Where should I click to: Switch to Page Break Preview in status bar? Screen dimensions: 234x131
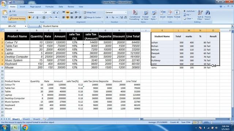point(201,122)
